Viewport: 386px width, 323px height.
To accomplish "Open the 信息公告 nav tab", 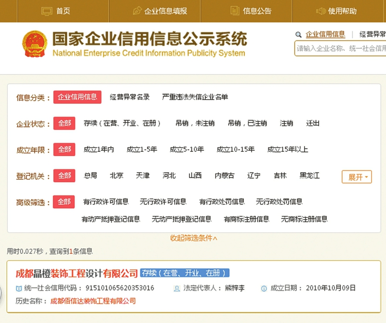I will point(246,11).
